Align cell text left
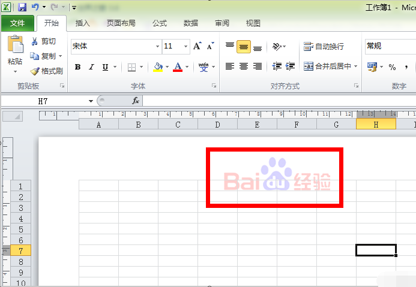This screenshot has height=287, width=416. coord(230,66)
